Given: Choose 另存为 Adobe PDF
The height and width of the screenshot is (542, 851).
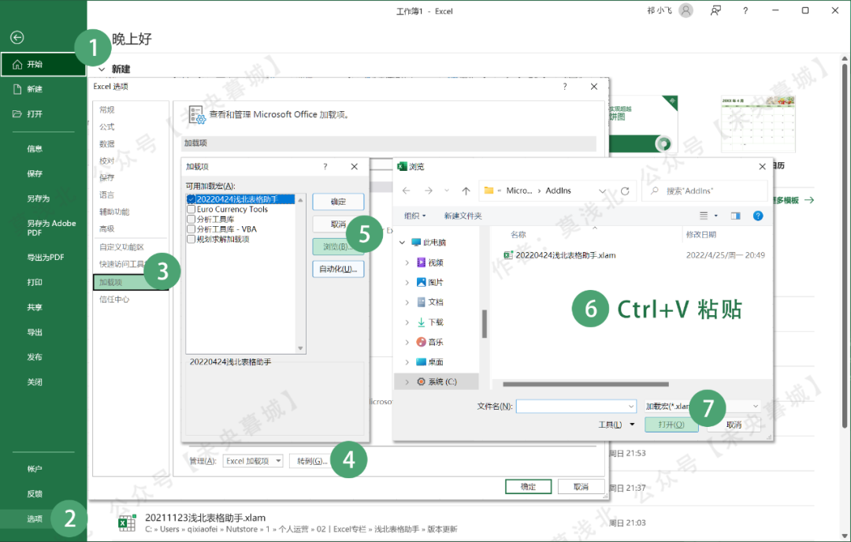Looking at the screenshot, I should click(51, 228).
